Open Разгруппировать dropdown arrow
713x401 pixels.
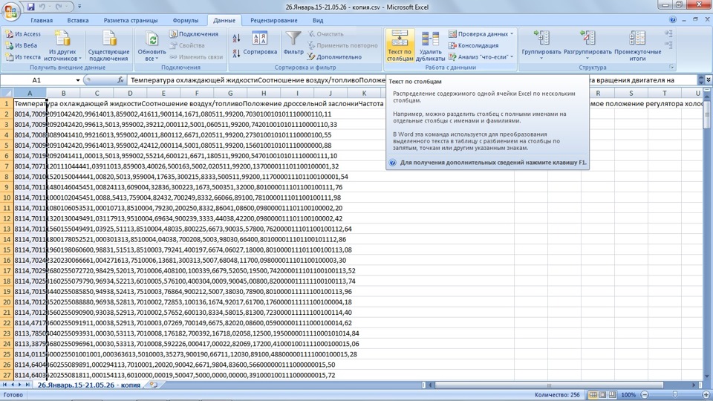[587, 59]
